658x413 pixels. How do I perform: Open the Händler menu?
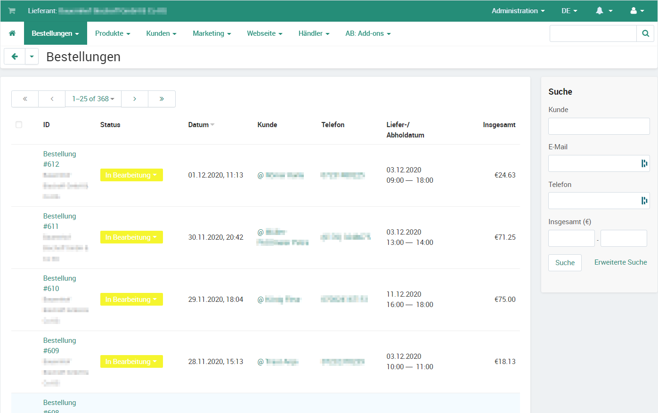point(314,33)
